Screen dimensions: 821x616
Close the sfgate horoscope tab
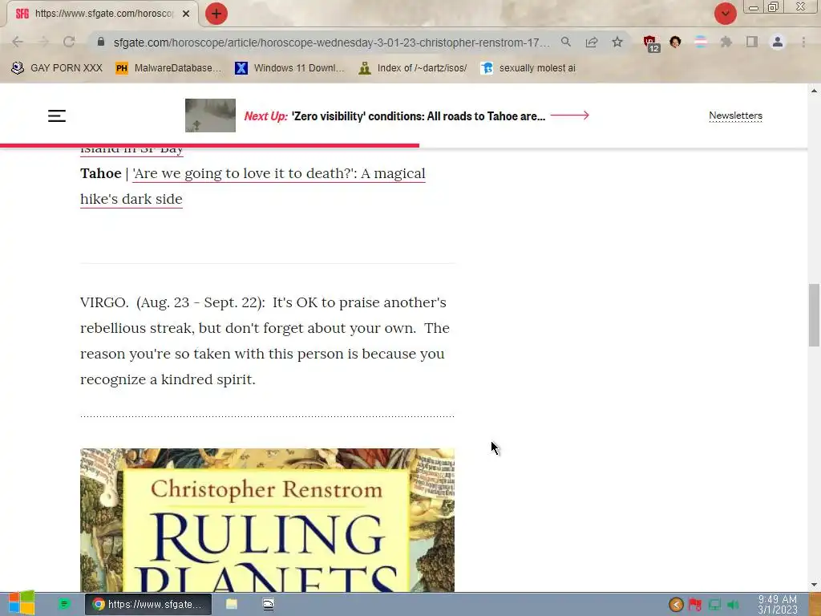(x=186, y=14)
